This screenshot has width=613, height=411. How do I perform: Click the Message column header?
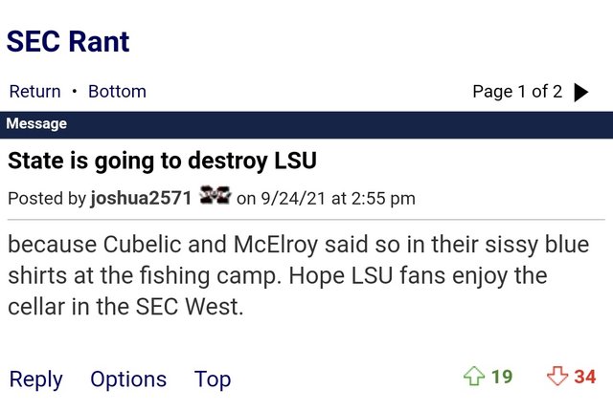[x=36, y=123]
